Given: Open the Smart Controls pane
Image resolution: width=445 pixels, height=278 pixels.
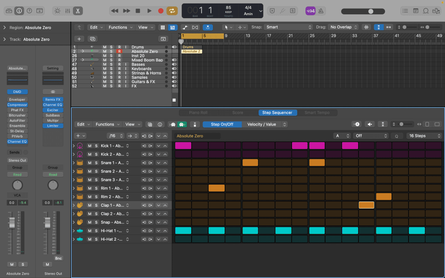Looking at the screenshot, I should (x=57, y=11).
